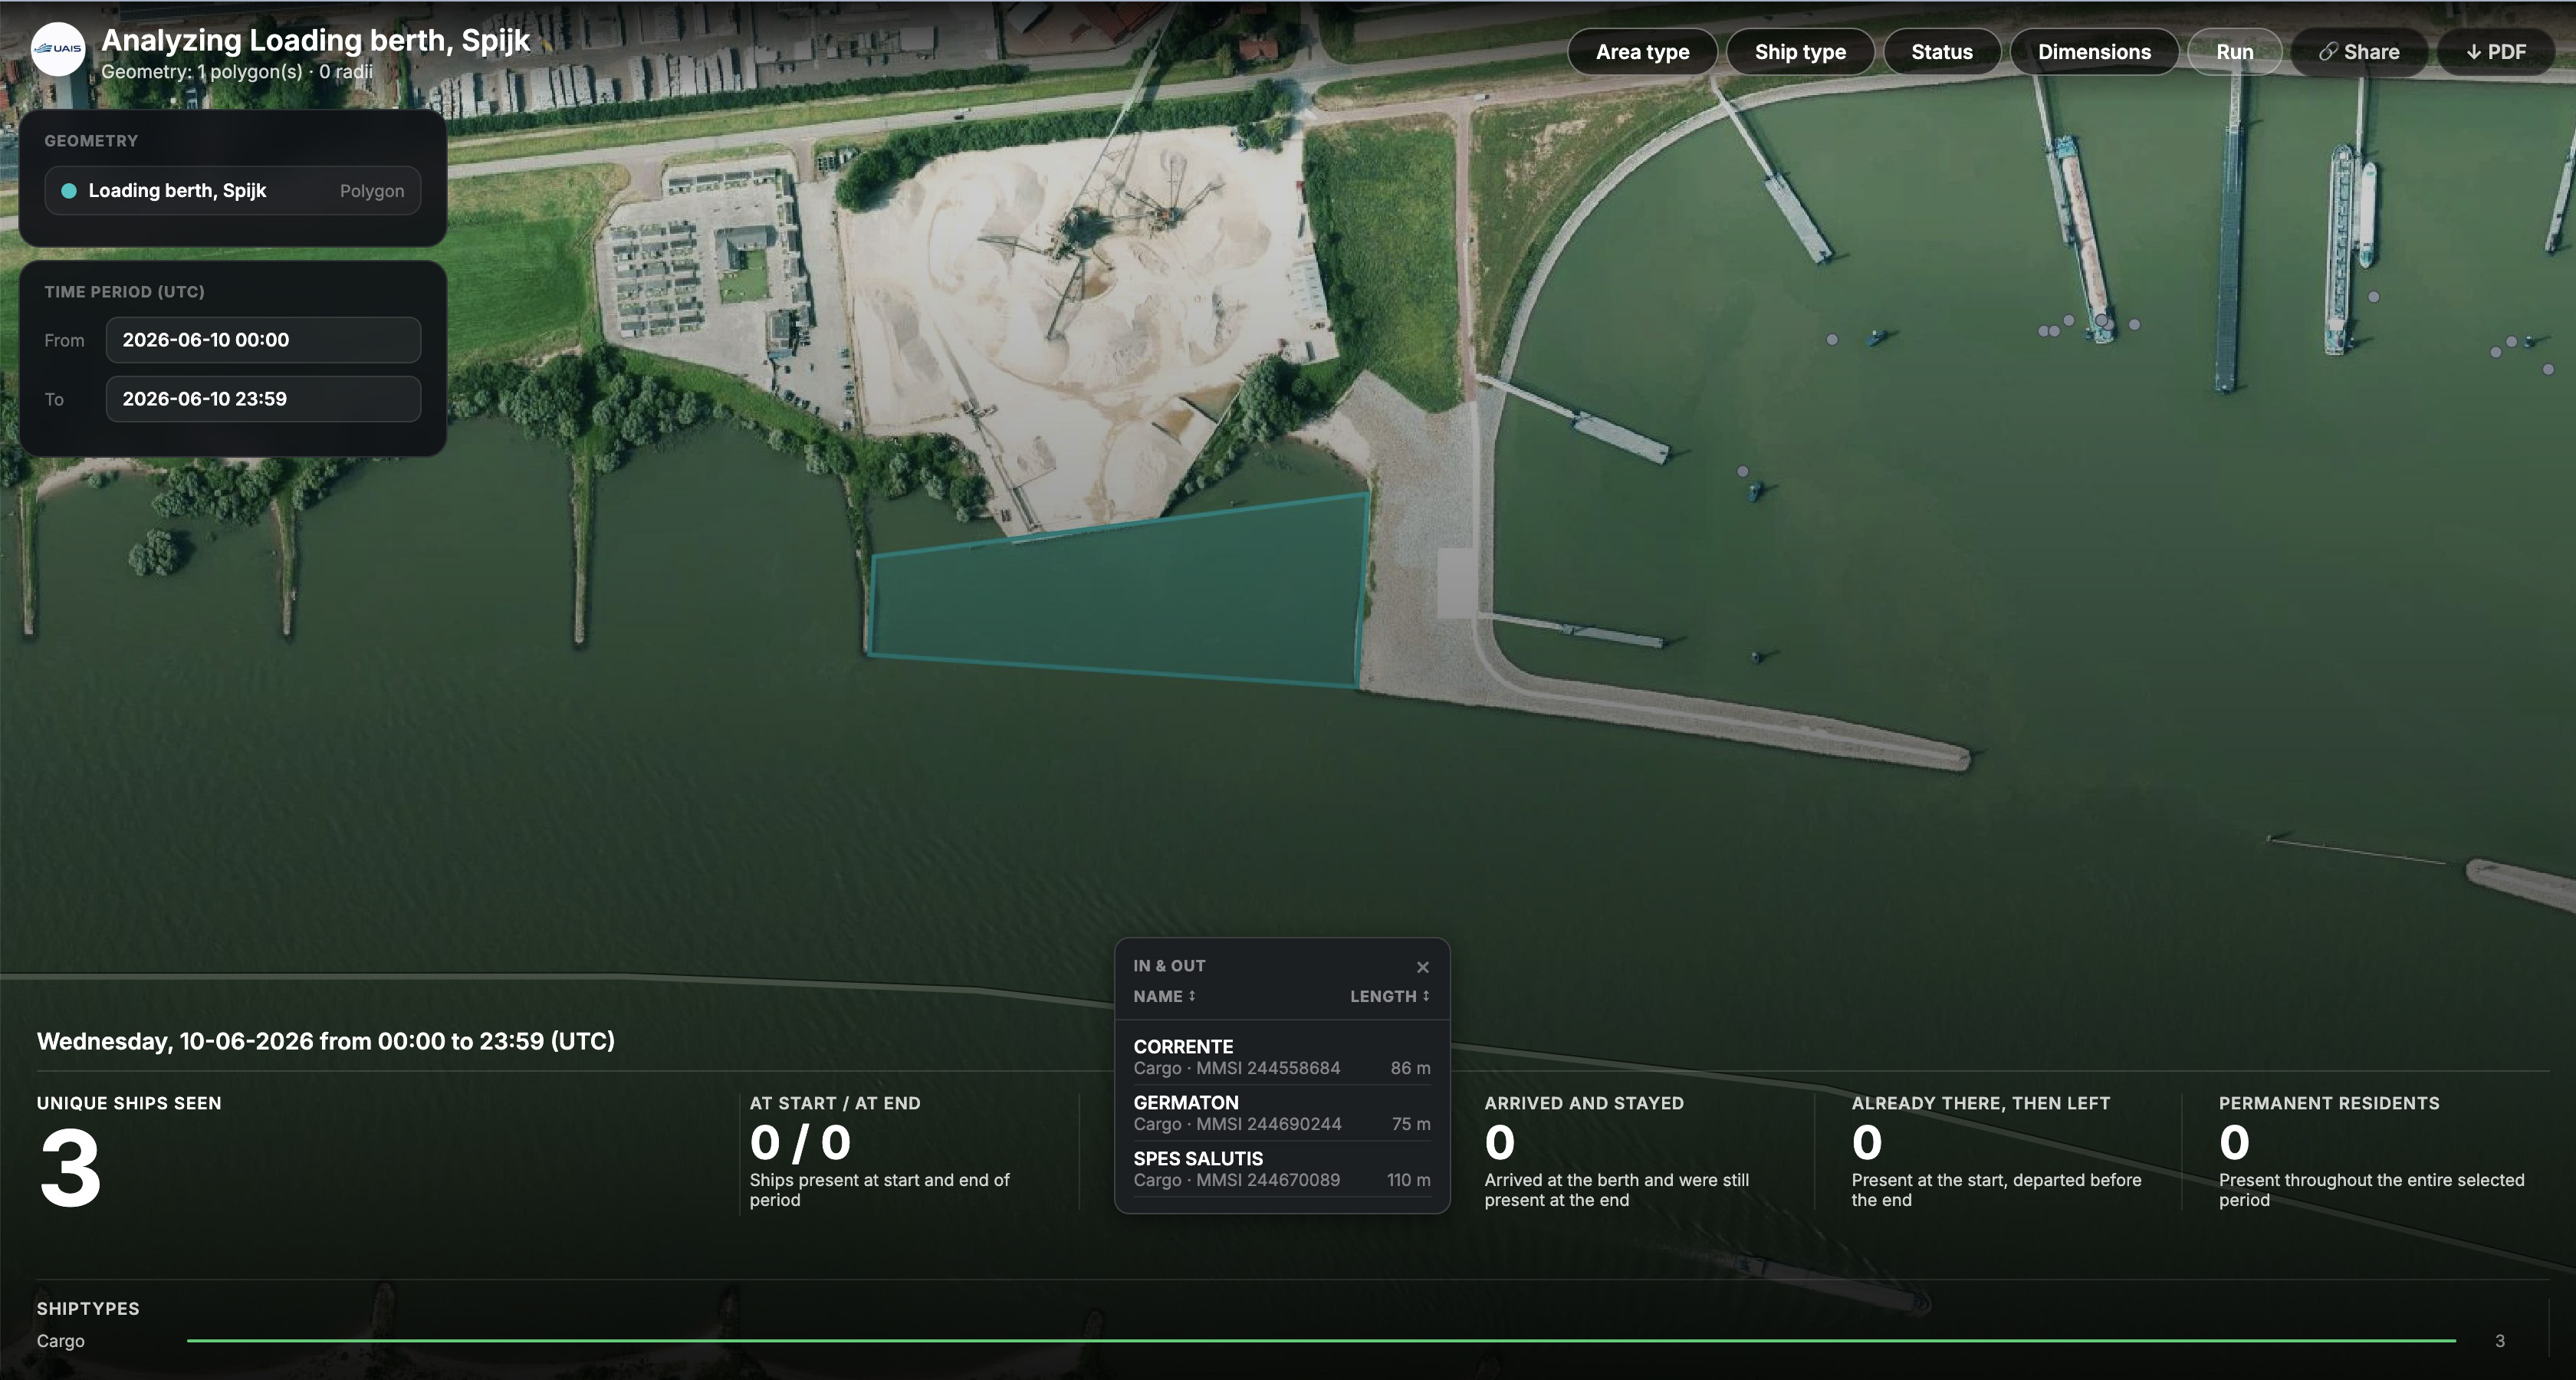Select the Loading berth, Spijk geometry entry
The image size is (2576, 1380).
pos(232,191)
